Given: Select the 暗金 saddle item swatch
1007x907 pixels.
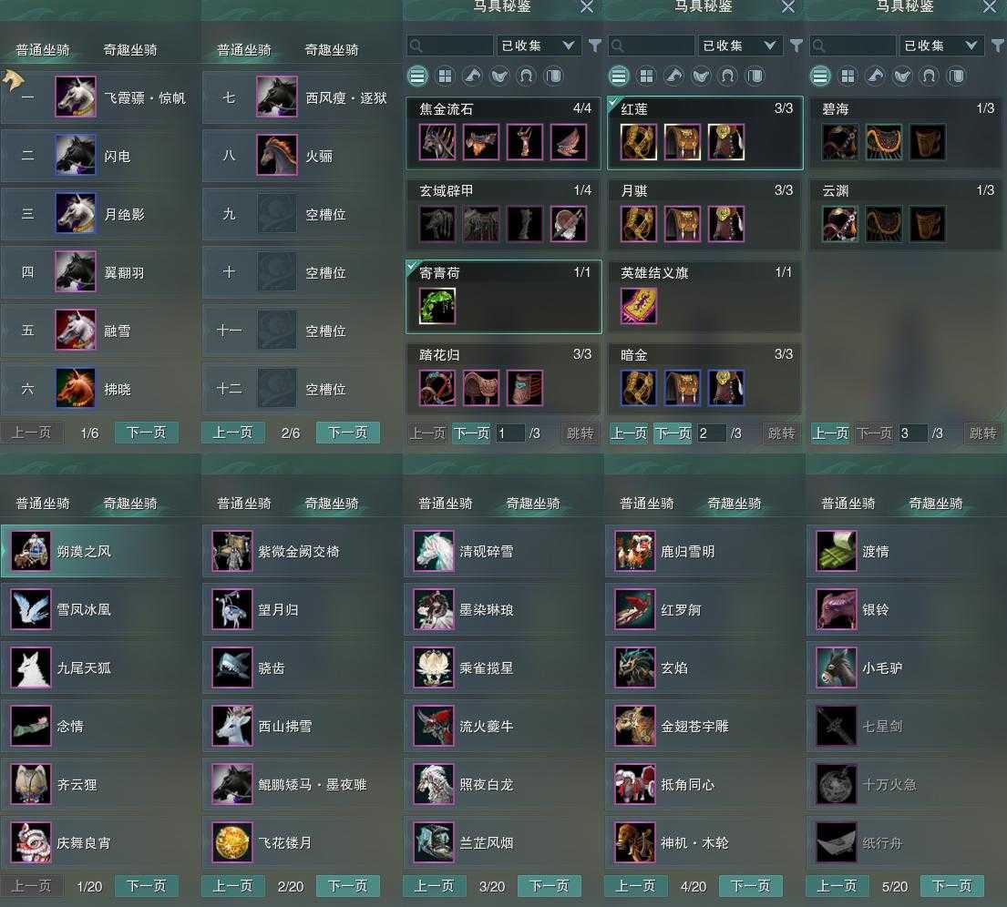Looking at the screenshot, I should [682, 388].
